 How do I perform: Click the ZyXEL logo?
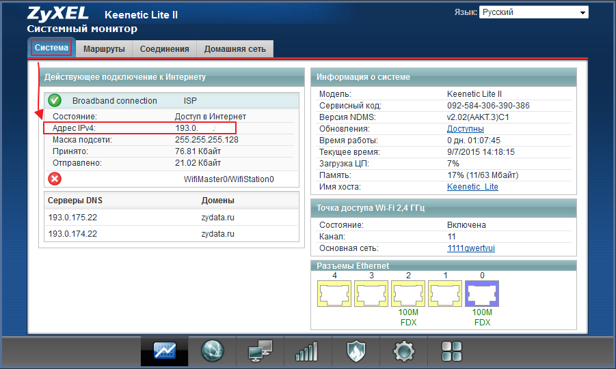point(57,14)
